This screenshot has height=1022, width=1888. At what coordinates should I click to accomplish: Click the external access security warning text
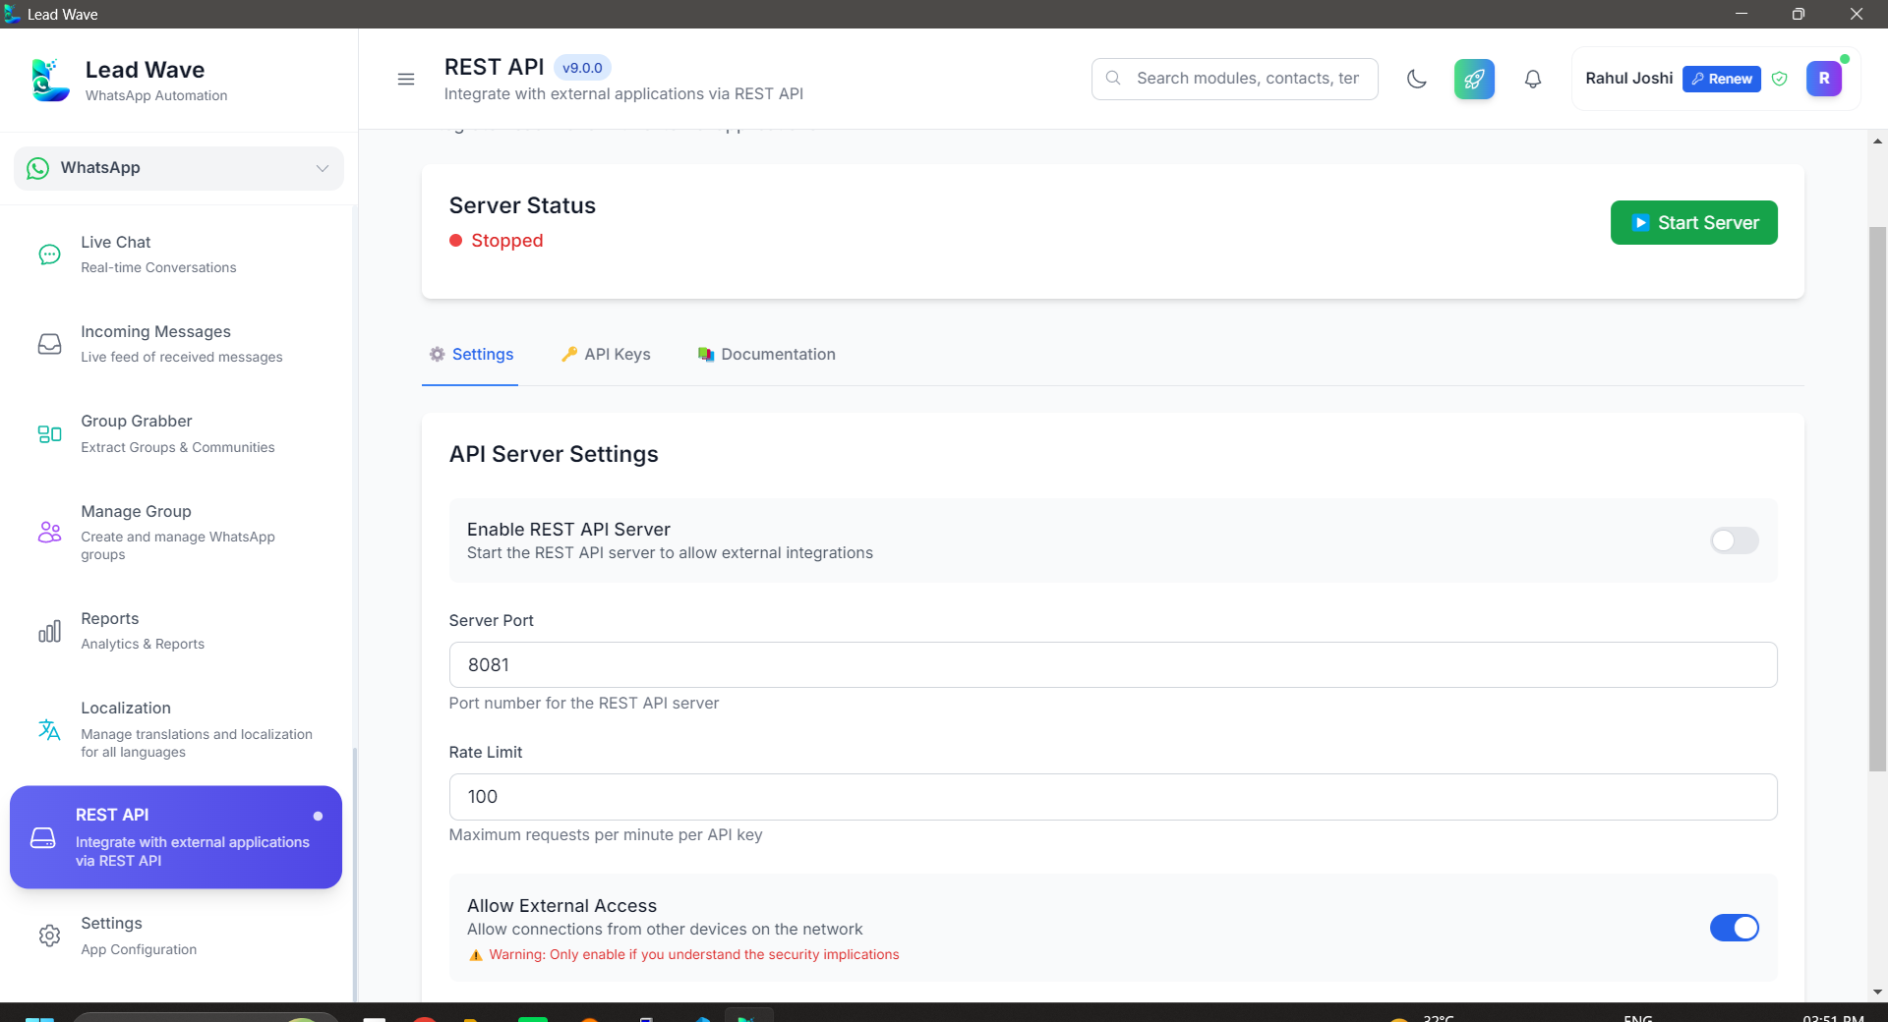click(x=694, y=954)
